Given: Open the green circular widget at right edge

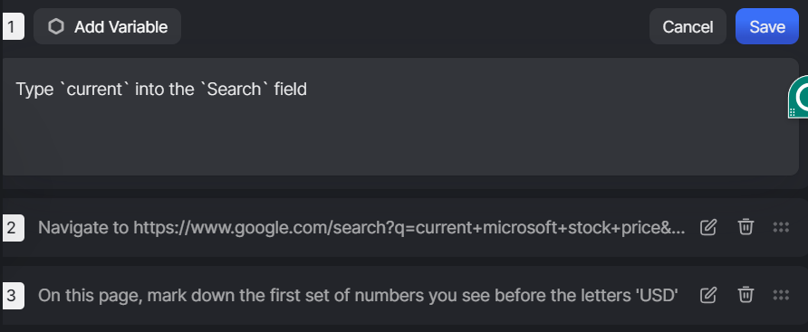Looking at the screenshot, I should pos(799,96).
